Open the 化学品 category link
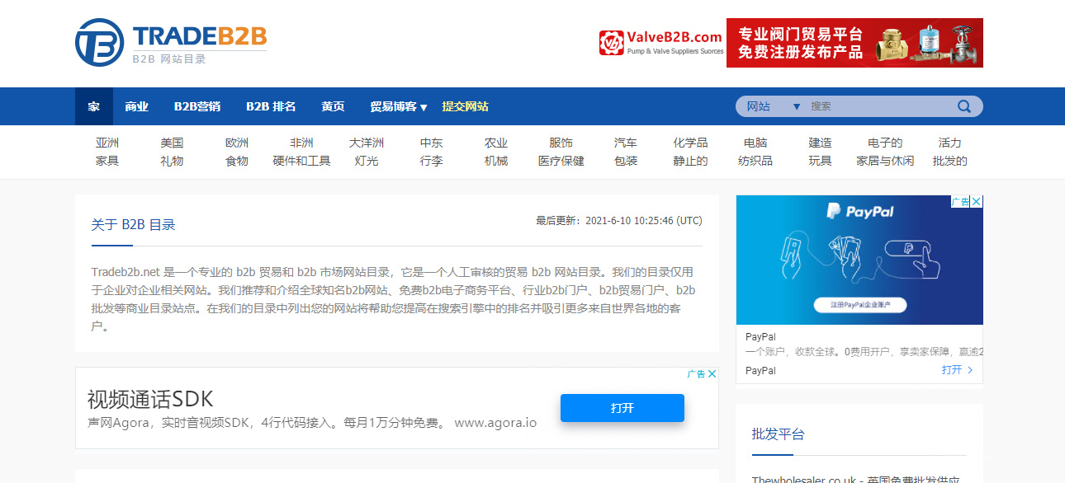 (690, 143)
